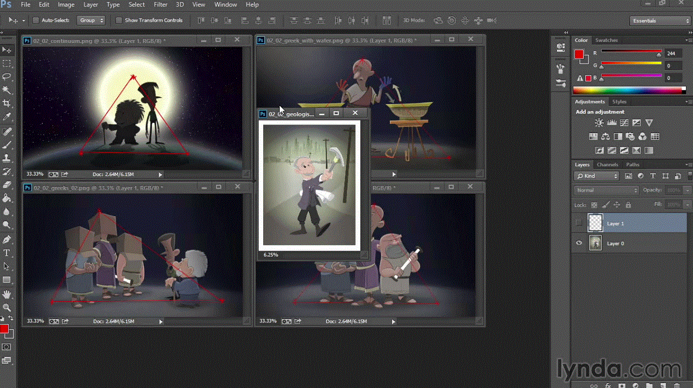Switch to the Swatches tab

click(x=607, y=40)
